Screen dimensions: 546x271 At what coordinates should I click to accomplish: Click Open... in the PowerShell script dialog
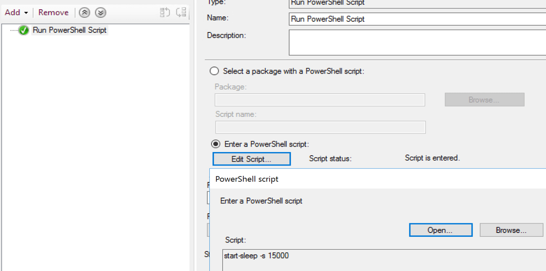click(441, 230)
